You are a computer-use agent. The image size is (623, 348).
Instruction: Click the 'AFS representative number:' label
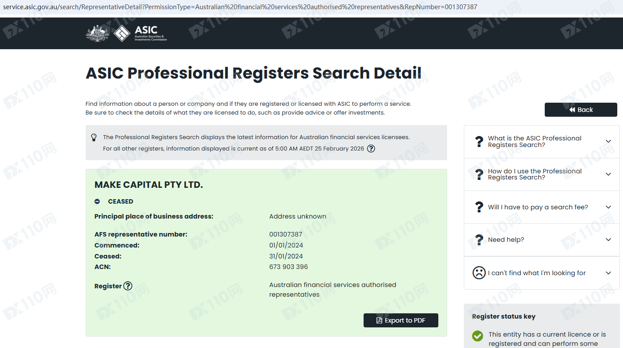point(141,234)
